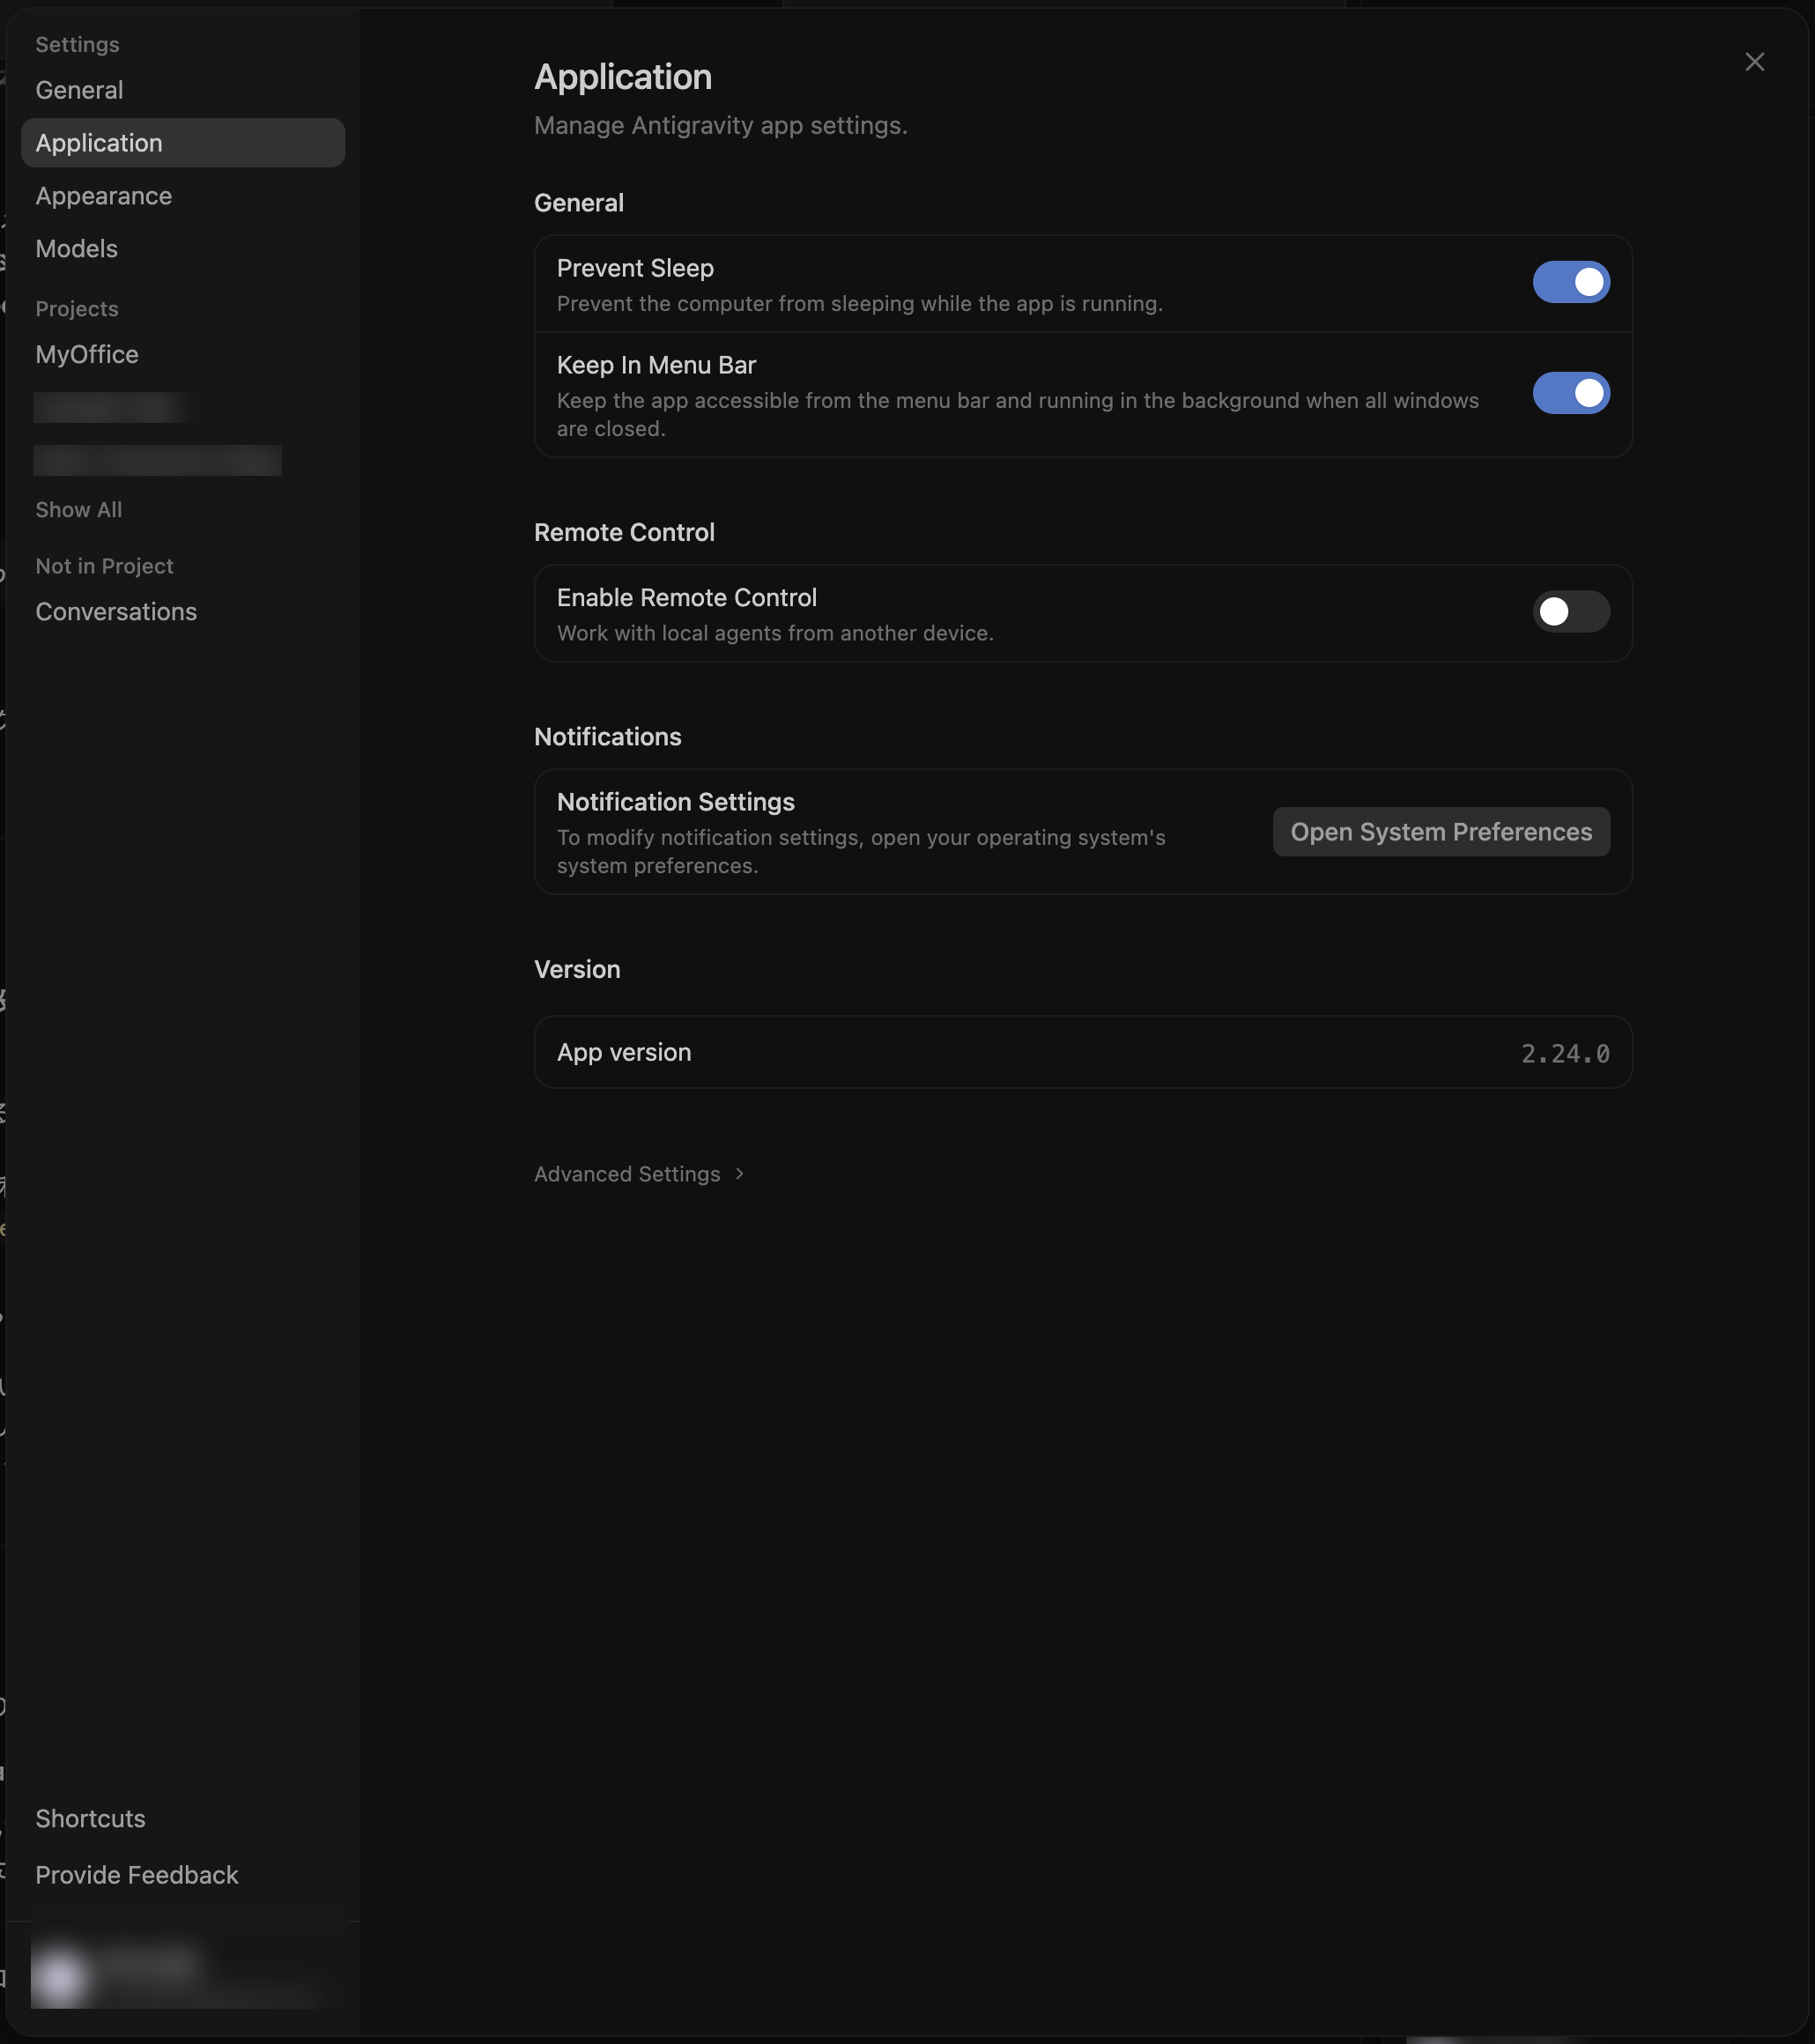The image size is (1815, 2044).
Task: Open the Models settings page
Action: point(182,248)
